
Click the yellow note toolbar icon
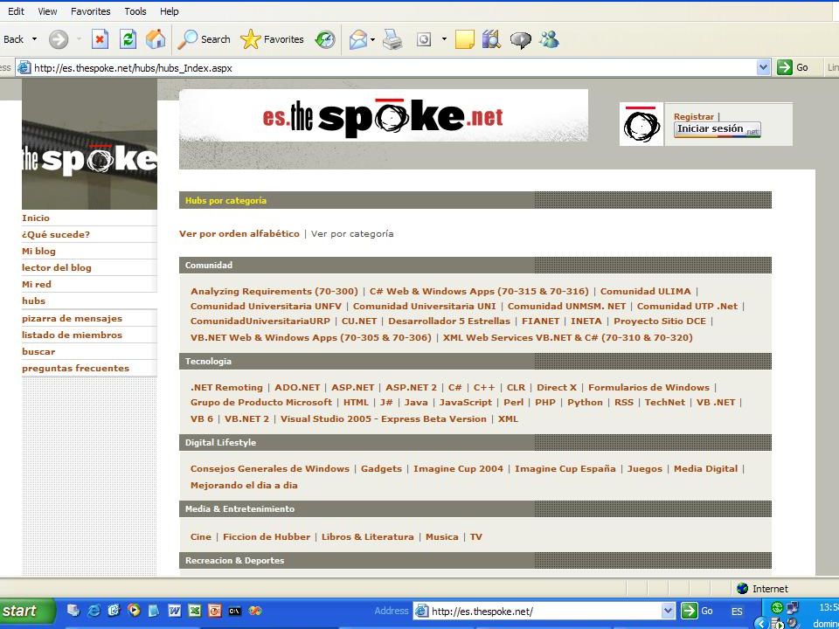(464, 39)
